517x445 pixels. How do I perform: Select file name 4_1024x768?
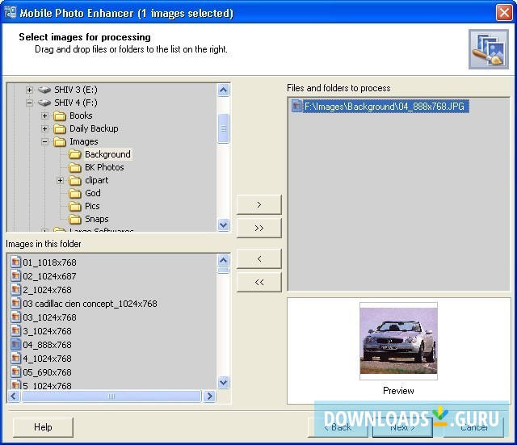click(47, 359)
